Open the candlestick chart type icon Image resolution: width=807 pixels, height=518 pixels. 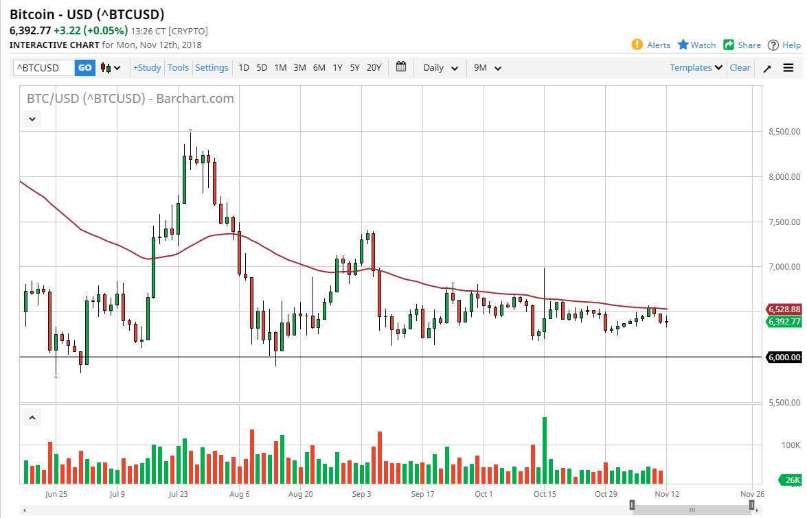(106, 67)
